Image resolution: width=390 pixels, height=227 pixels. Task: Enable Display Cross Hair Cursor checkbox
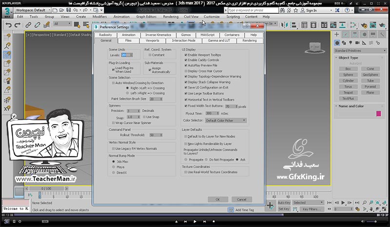tap(186, 71)
